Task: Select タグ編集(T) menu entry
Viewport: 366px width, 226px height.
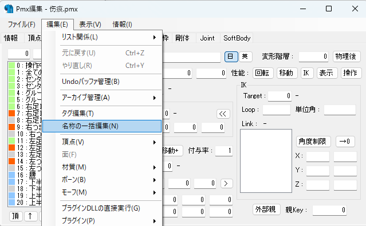Action: [x=102, y=114]
